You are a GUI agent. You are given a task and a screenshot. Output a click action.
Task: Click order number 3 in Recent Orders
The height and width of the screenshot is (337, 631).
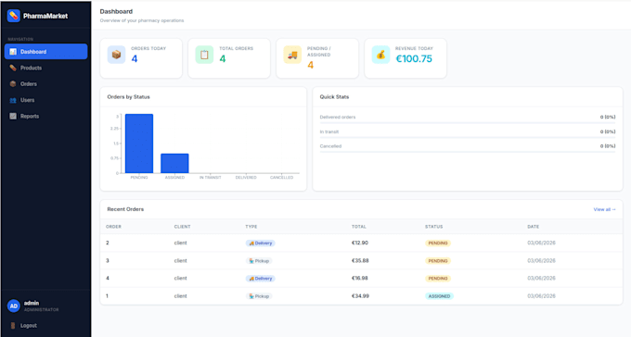pos(108,261)
